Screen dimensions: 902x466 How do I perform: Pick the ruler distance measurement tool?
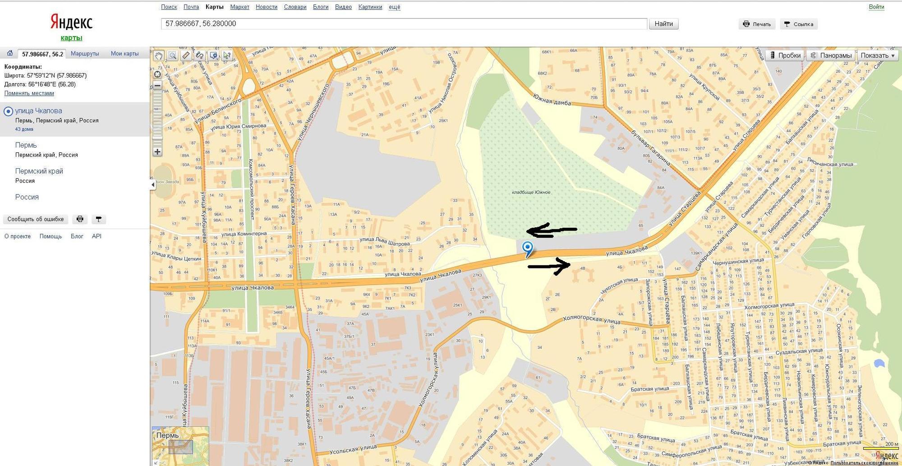(186, 55)
